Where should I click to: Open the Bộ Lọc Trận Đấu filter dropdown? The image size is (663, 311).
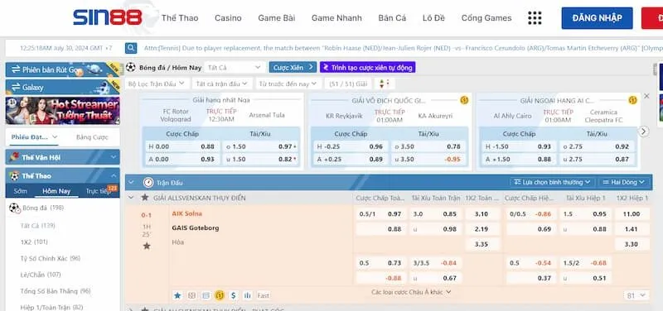point(157,84)
